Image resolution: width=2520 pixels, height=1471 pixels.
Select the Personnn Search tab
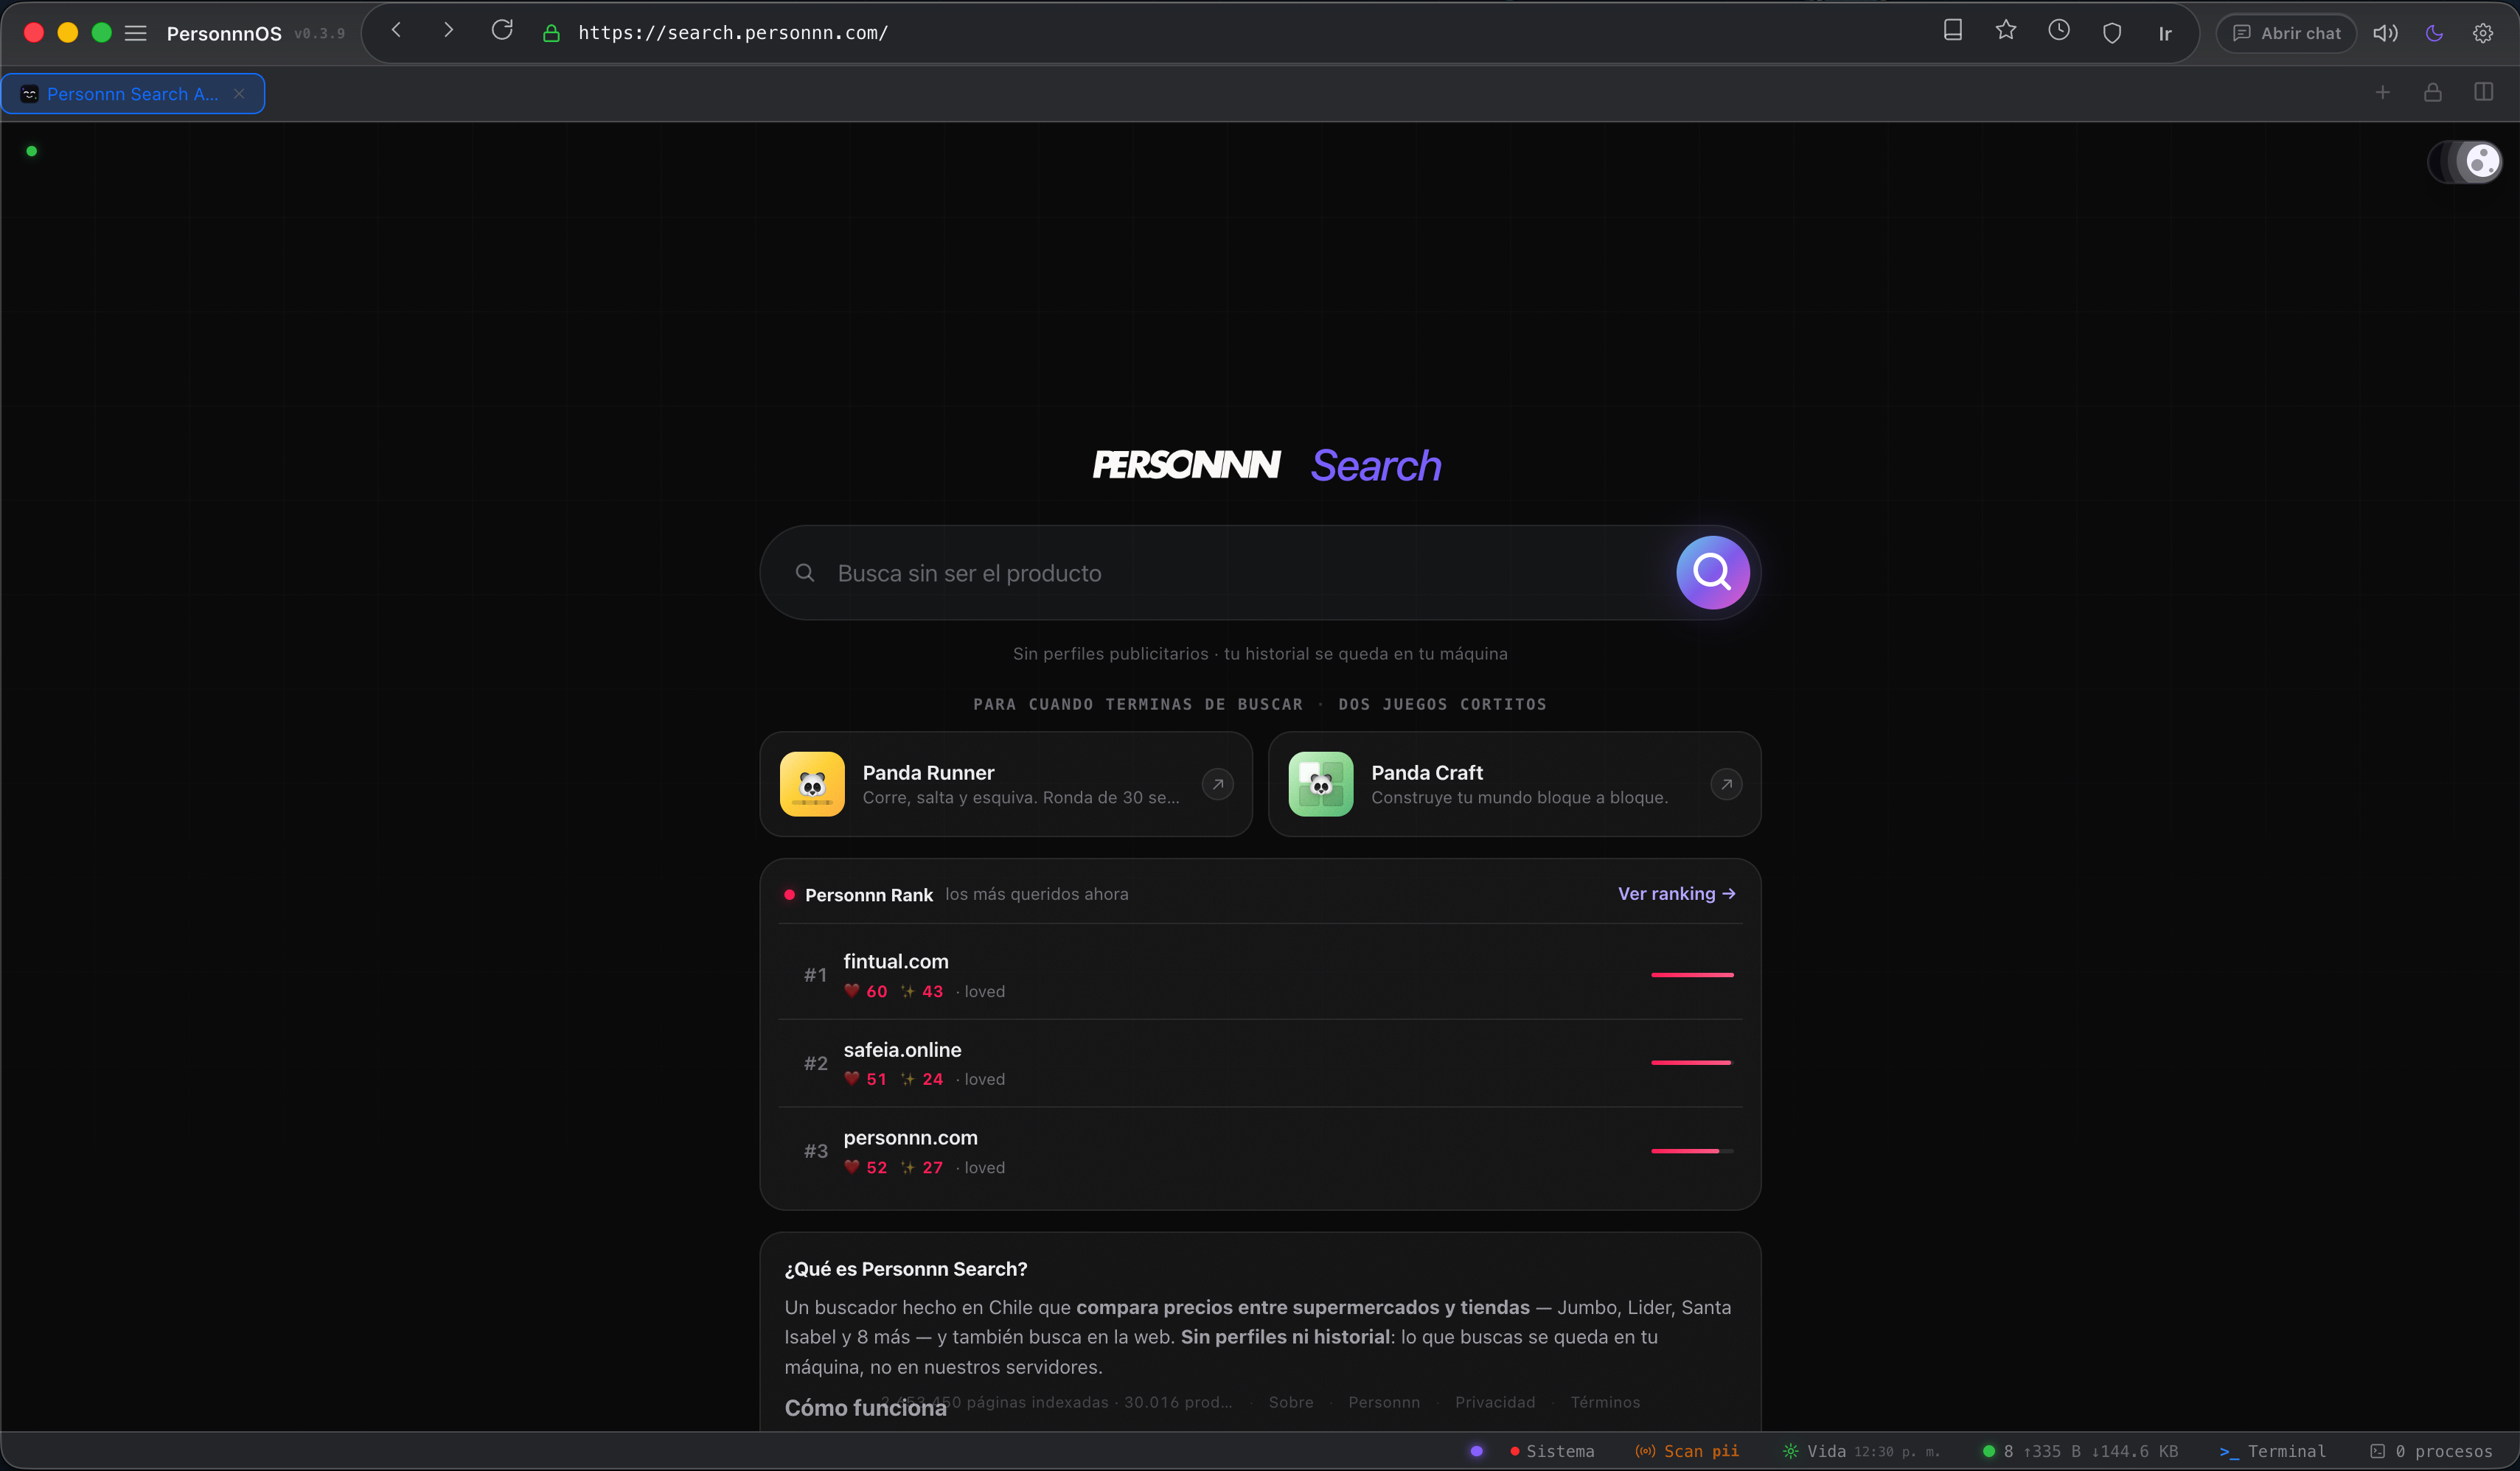coord(132,94)
